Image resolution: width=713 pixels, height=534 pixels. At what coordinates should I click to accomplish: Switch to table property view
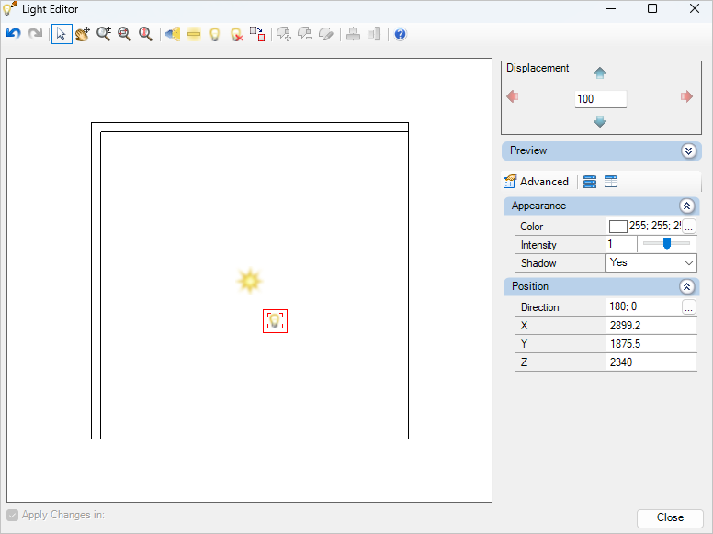(x=611, y=182)
